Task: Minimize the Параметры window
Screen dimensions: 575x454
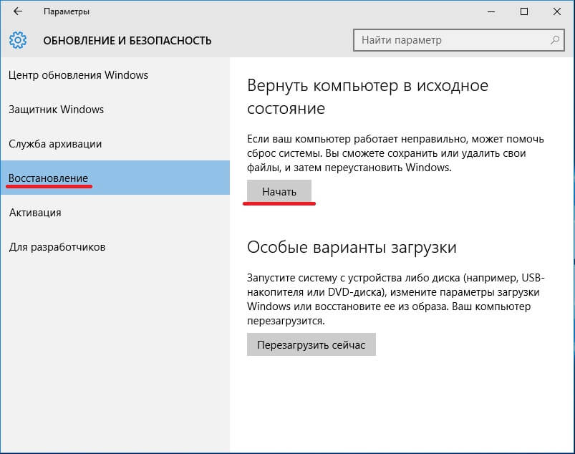Action: (492, 12)
